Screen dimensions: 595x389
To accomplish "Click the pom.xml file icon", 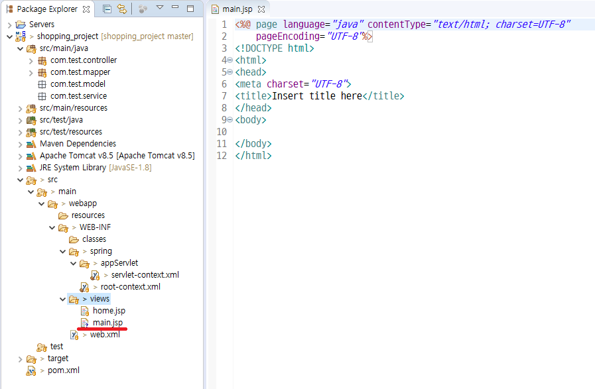I will [x=31, y=371].
